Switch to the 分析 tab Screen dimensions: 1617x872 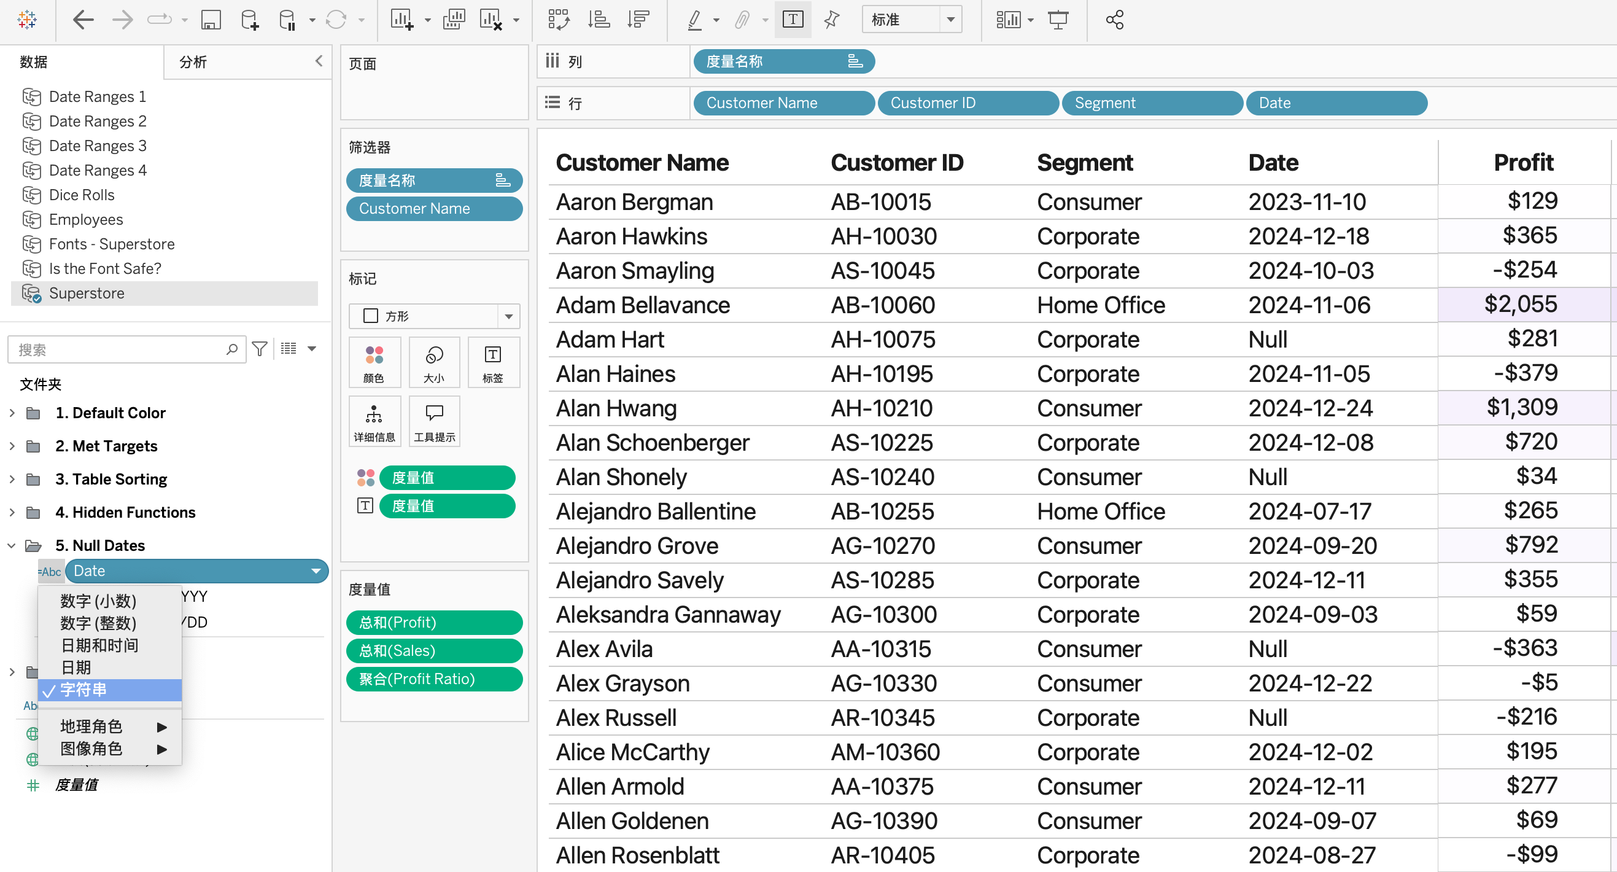click(193, 62)
